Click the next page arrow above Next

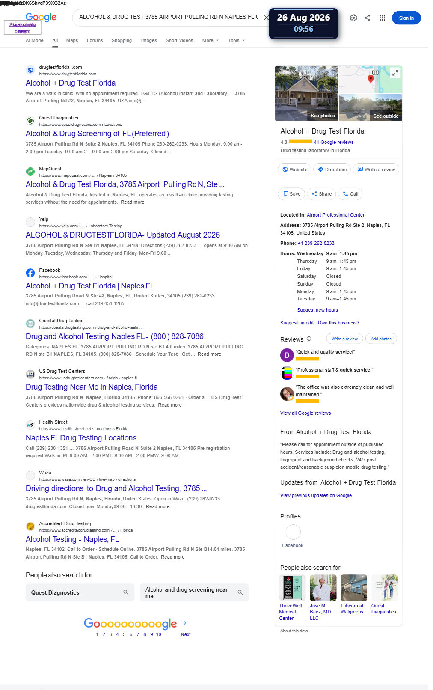[185, 623]
